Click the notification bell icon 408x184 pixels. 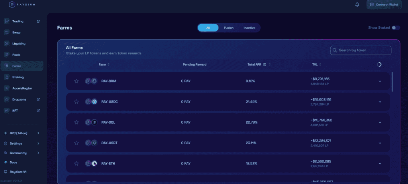coord(357,5)
